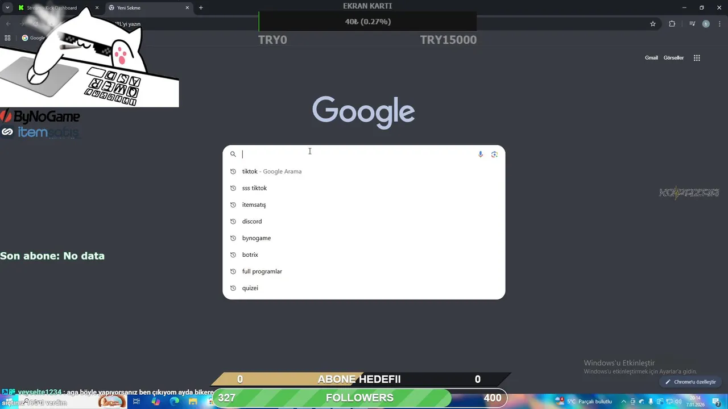728x409 pixels.
Task: Click the Chrome'u özelleştir button
Action: [x=690, y=382]
